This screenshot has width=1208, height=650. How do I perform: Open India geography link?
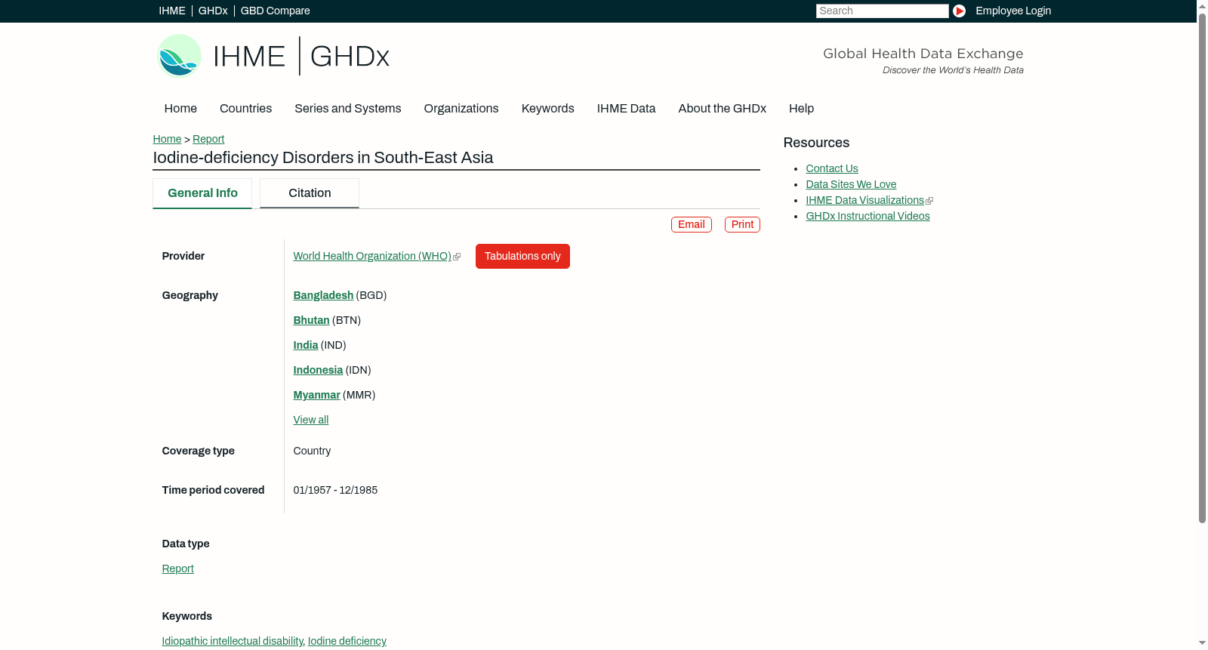[306, 345]
